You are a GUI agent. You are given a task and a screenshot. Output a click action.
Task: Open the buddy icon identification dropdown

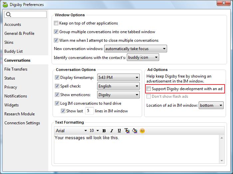[143, 57]
